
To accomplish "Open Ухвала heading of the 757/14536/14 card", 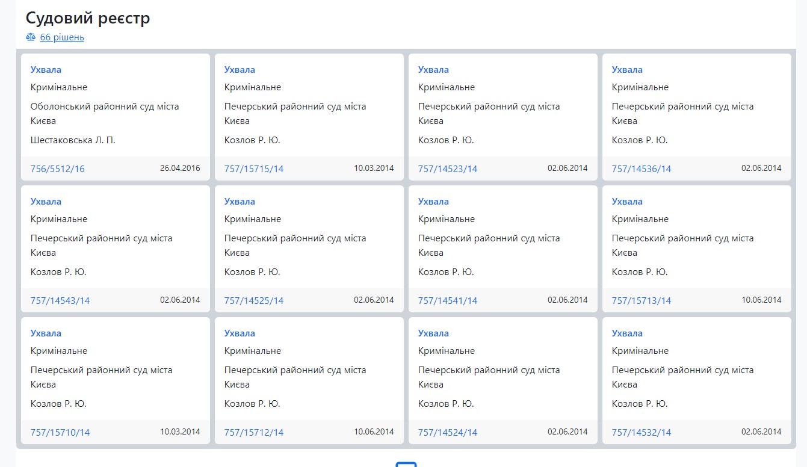I will pyautogui.click(x=627, y=70).
